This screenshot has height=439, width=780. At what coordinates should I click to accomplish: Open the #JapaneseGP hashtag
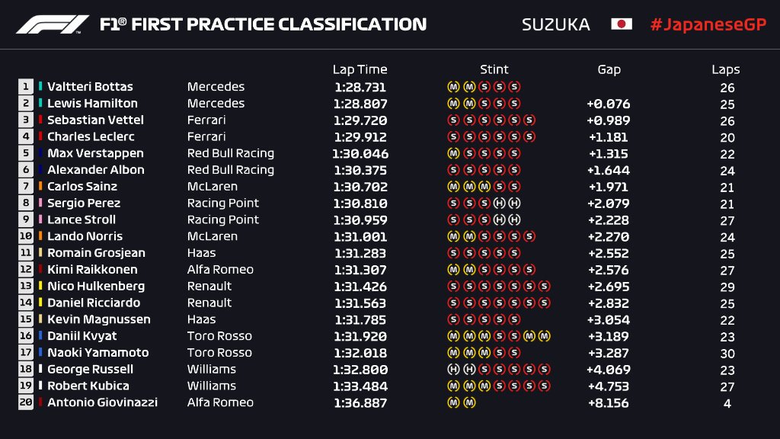pos(706,24)
